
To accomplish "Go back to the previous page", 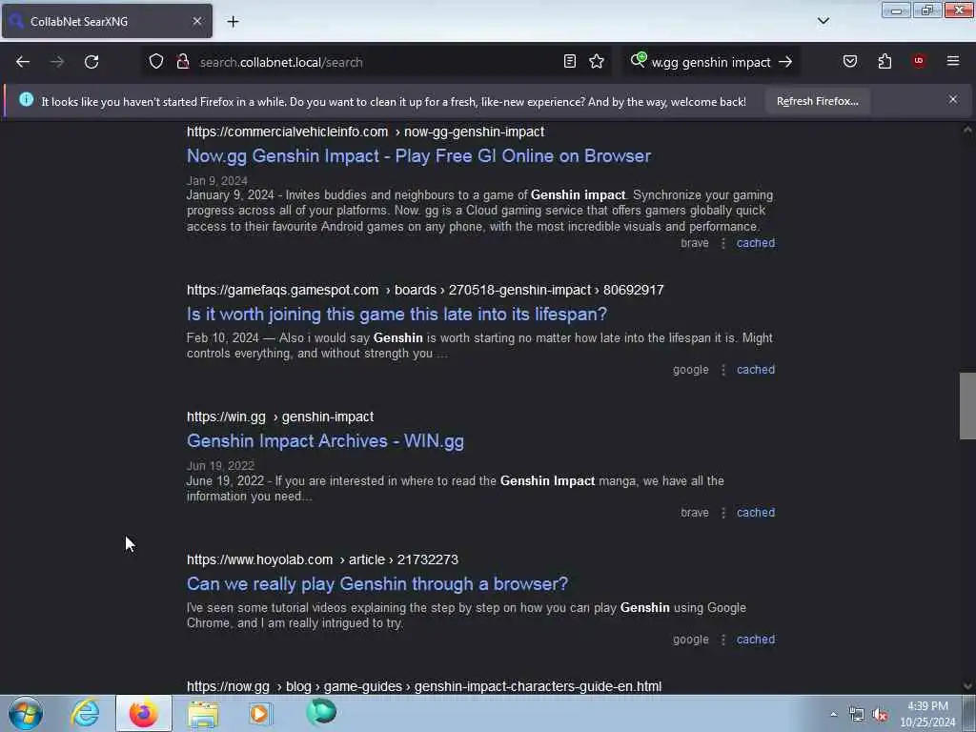I will tap(23, 62).
